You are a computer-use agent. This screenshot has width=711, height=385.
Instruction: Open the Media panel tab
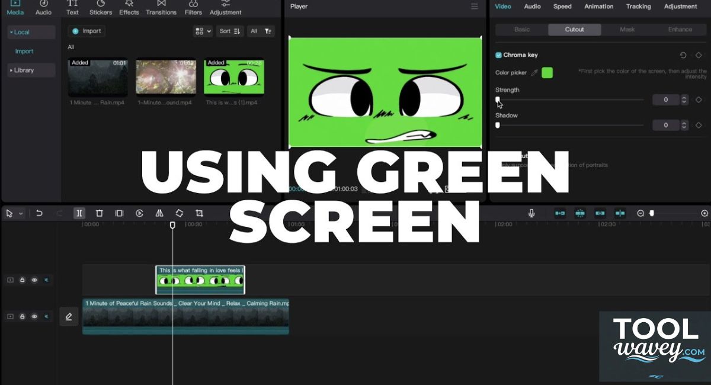[x=15, y=8]
